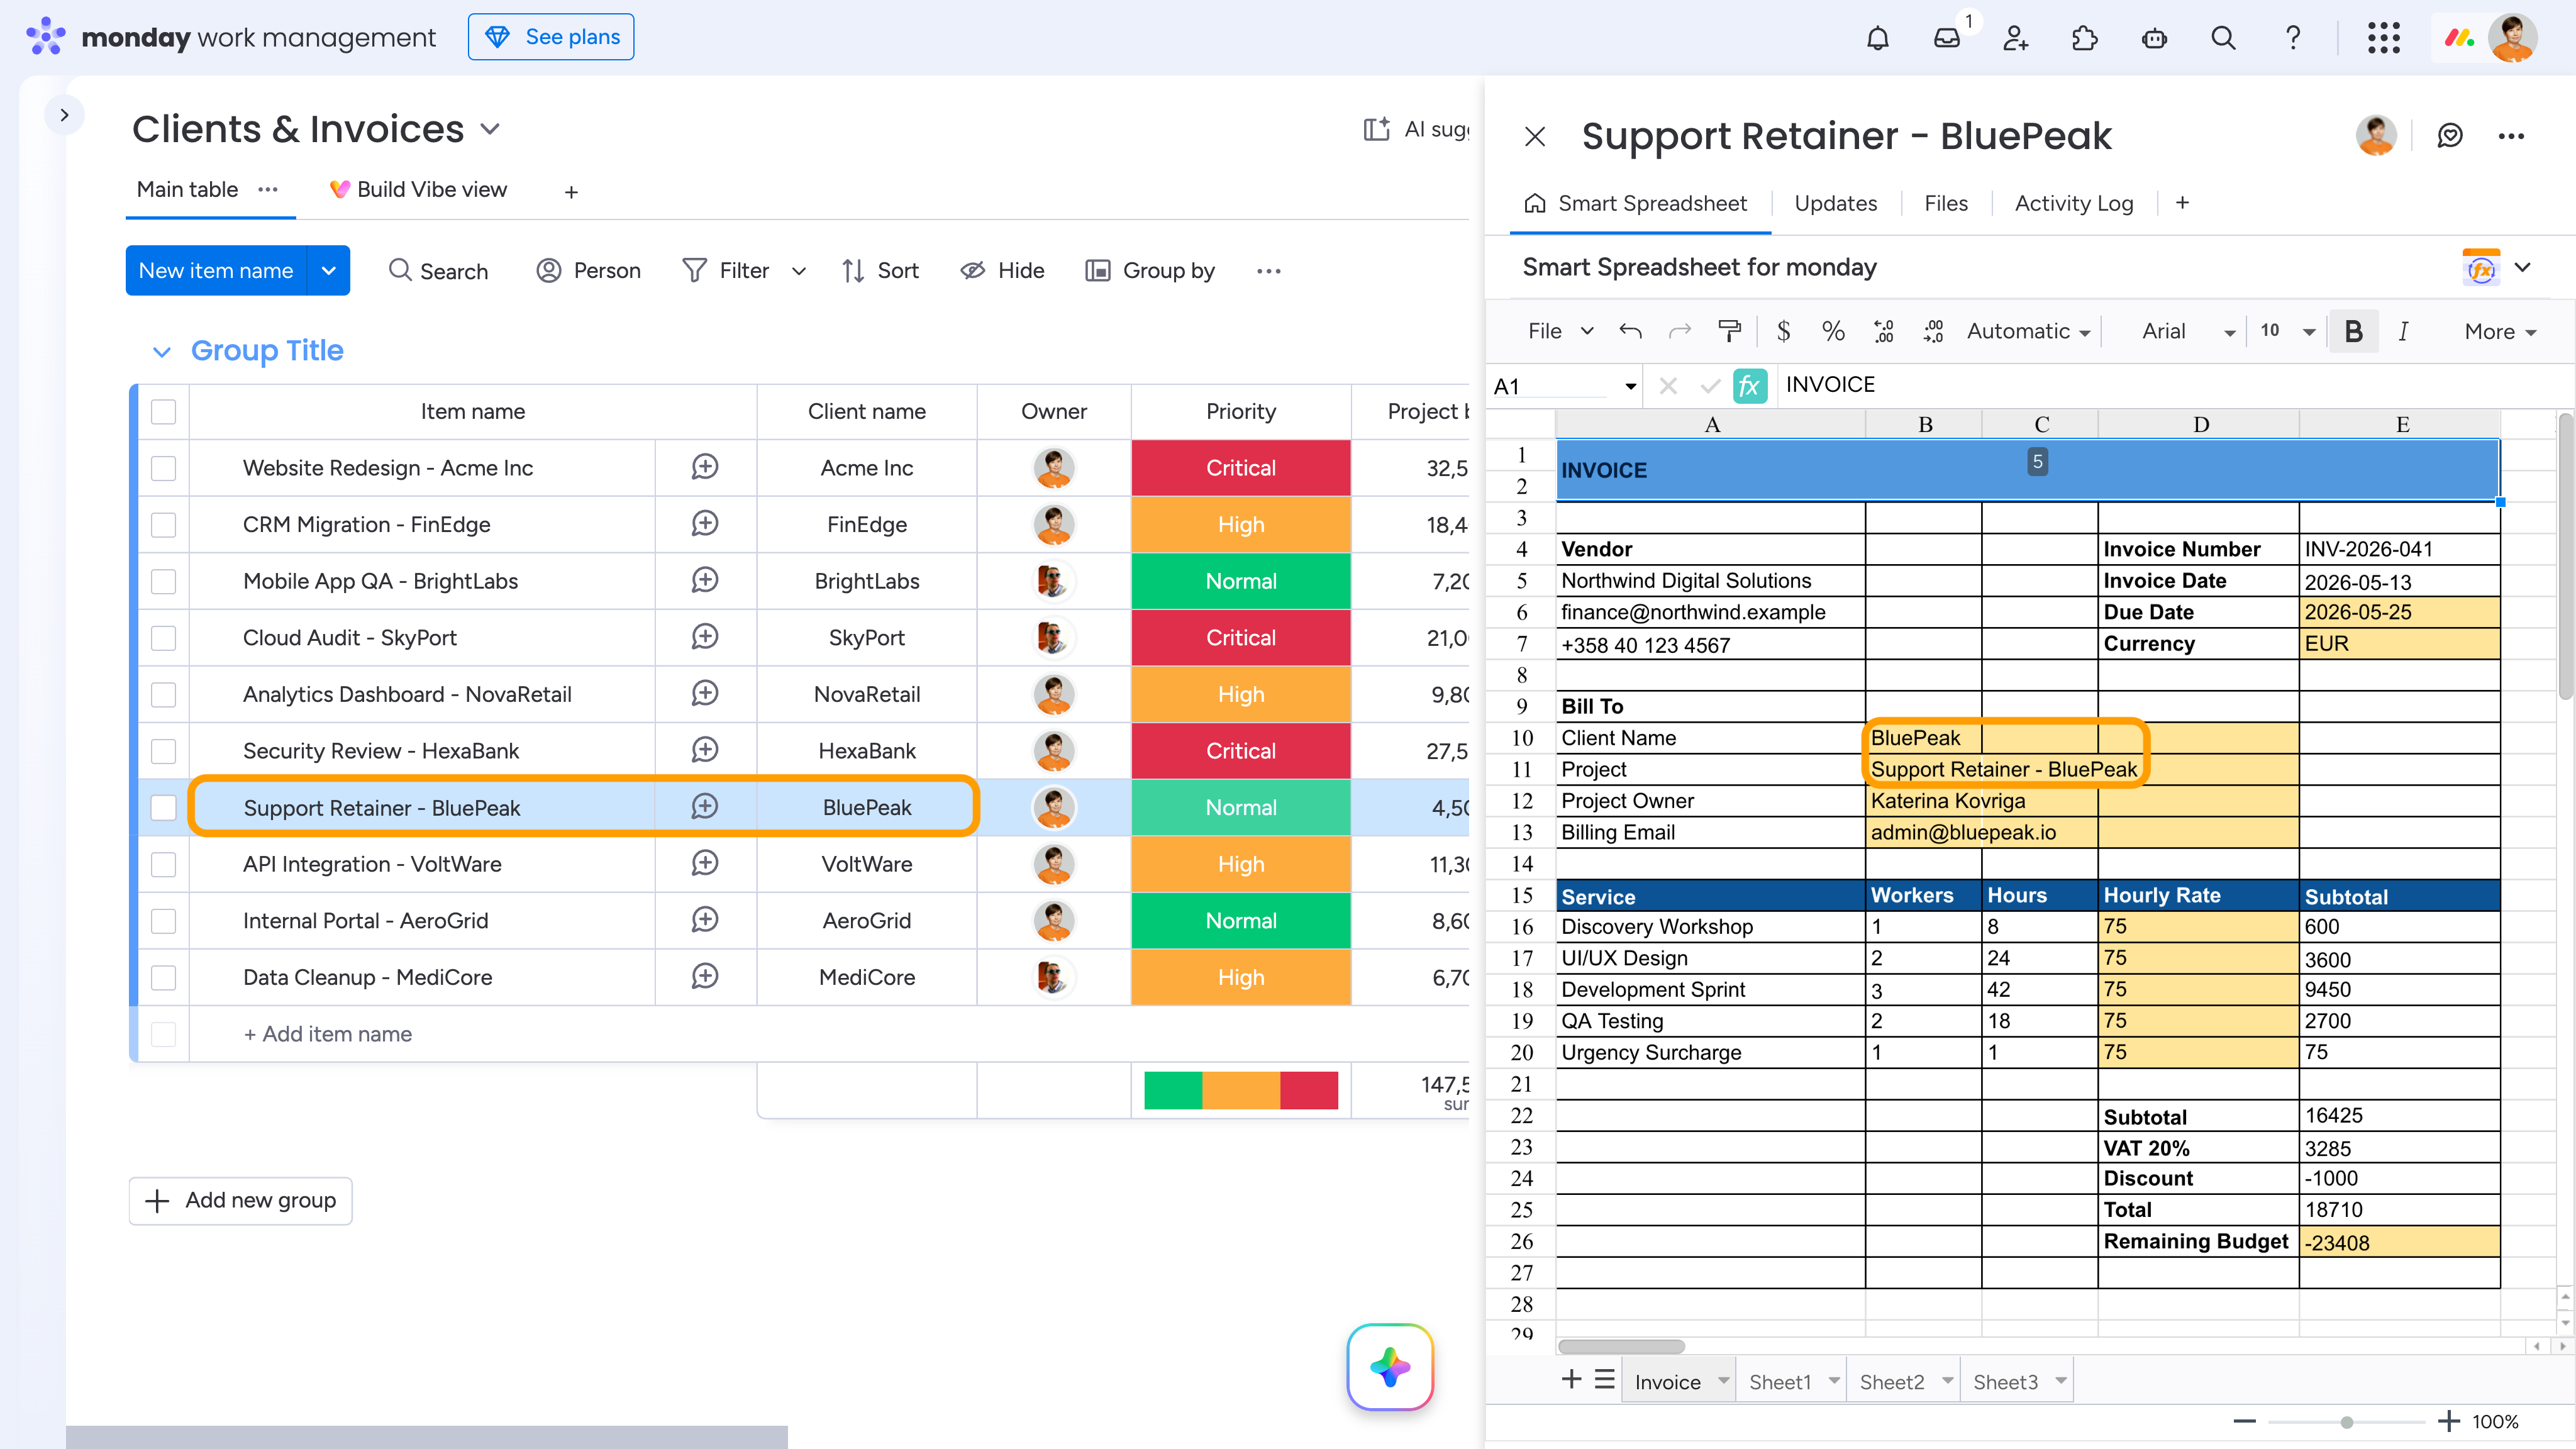Click the invite members icon
The image size is (2576, 1449).
pos(2015,38)
